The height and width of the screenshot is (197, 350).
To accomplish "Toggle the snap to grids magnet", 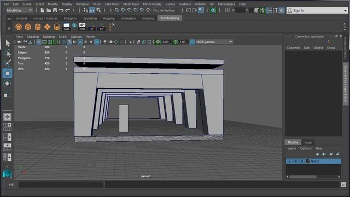I will coord(116,10).
